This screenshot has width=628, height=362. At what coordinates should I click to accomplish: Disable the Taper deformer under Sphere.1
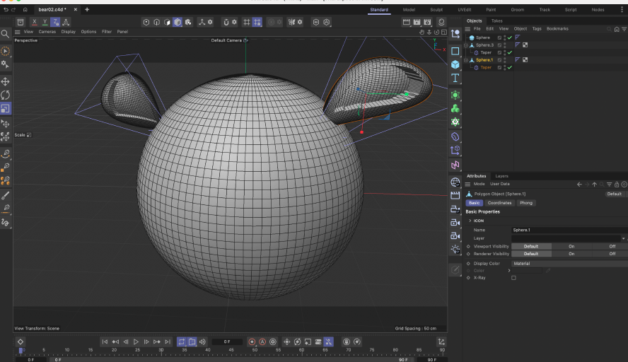point(510,67)
